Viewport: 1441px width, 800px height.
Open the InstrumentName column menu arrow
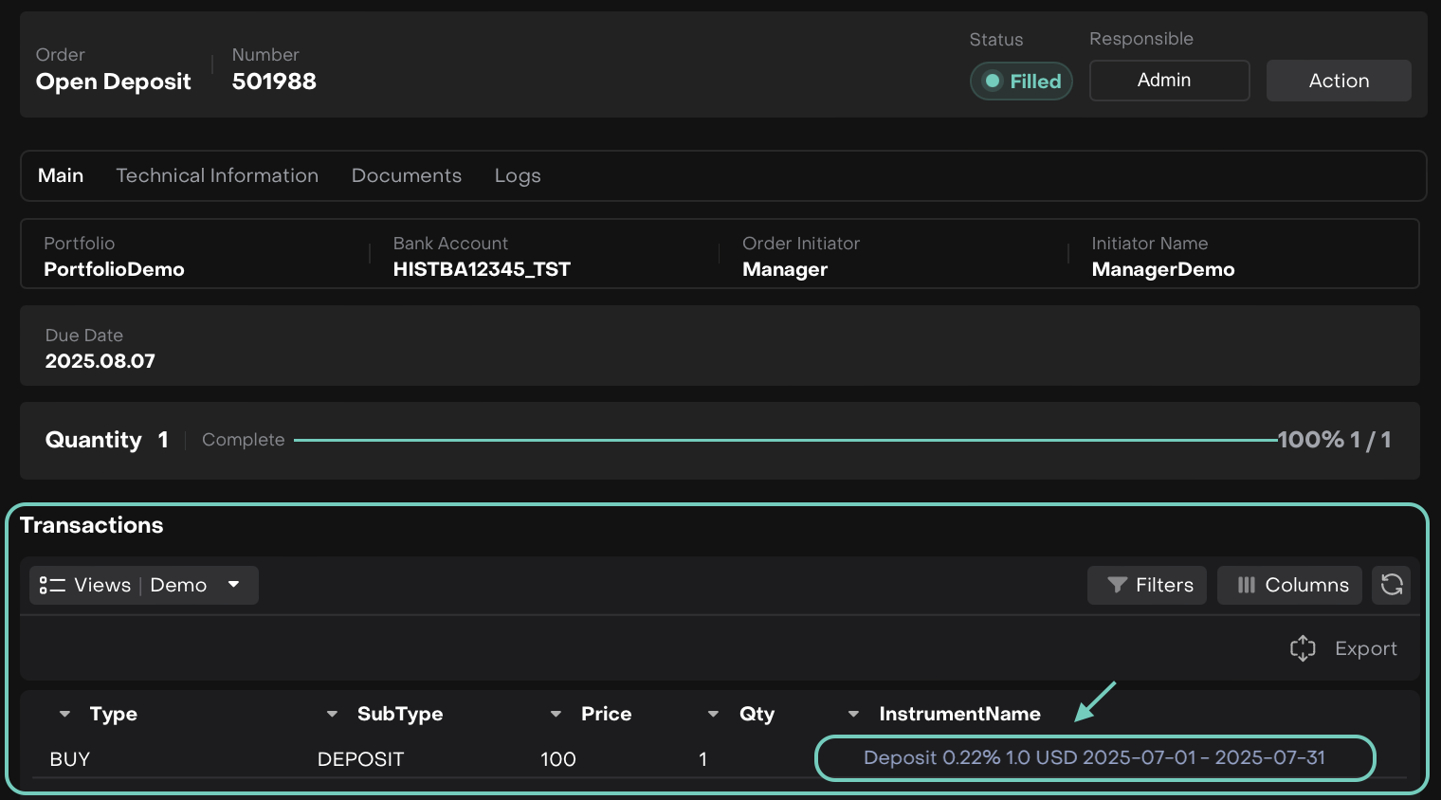coord(853,714)
